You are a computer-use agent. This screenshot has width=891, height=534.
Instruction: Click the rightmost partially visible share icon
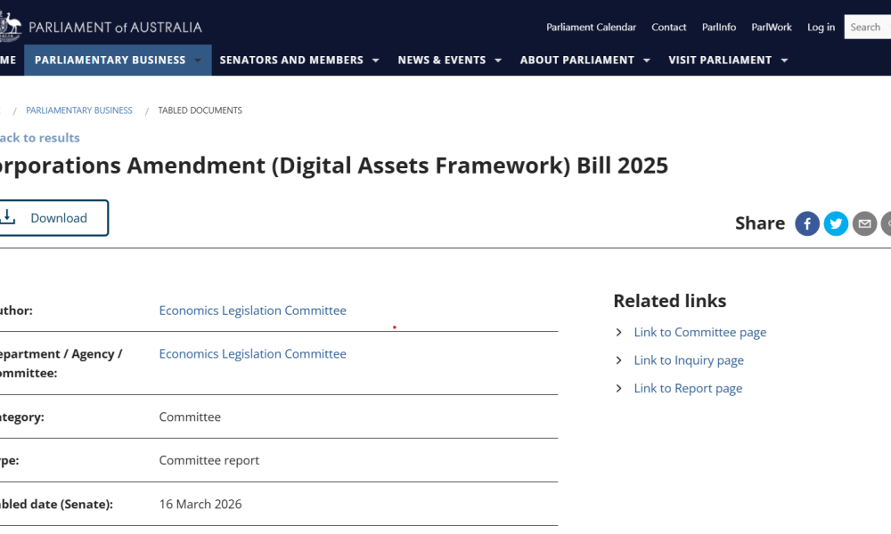coord(887,223)
